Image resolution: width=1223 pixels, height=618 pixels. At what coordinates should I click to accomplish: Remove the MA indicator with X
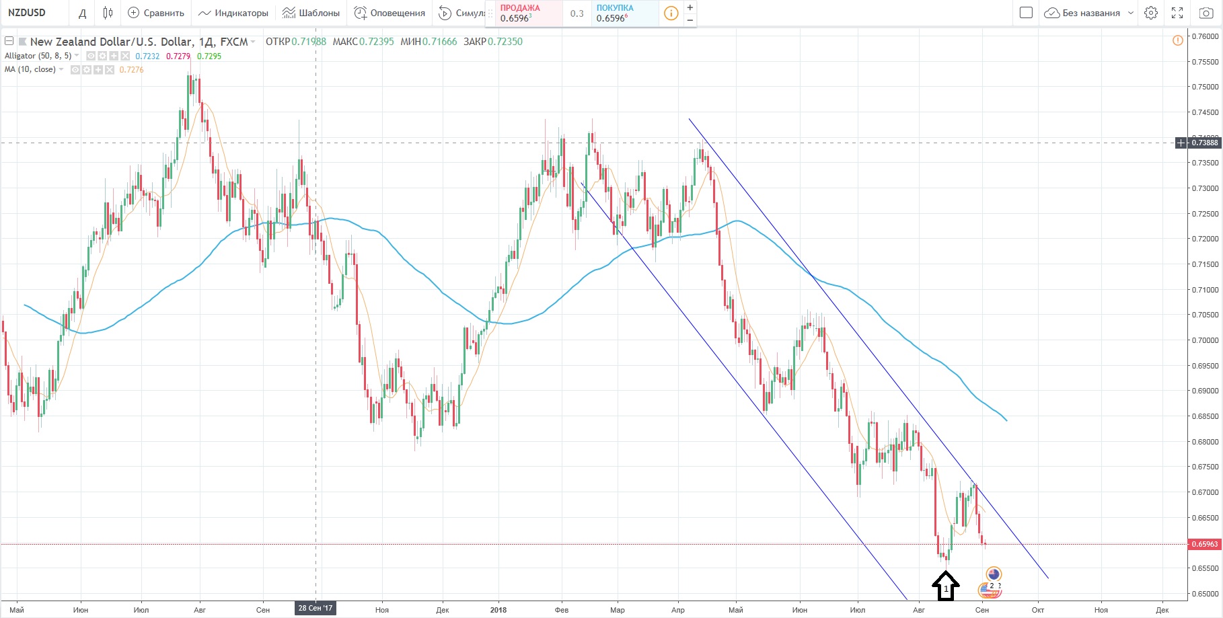(x=110, y=70)
